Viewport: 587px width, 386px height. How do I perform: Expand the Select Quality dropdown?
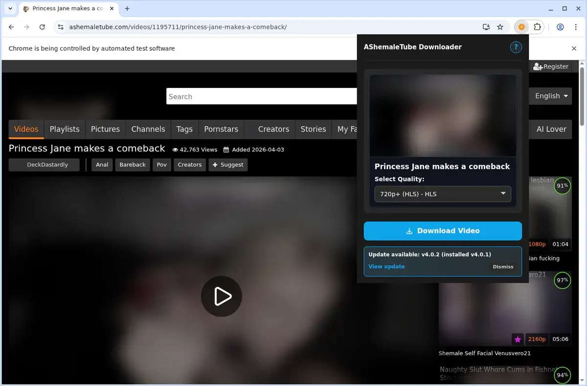[x=443, y=194]
